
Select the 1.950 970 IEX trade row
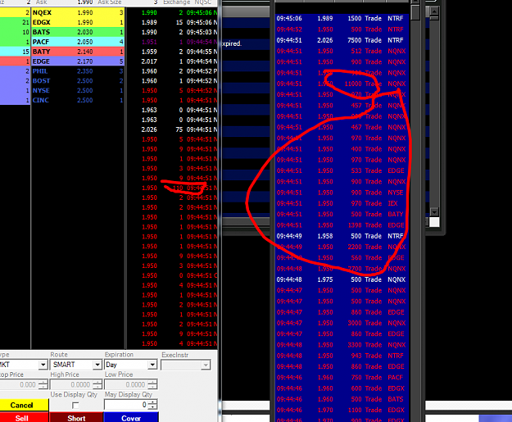342,203
